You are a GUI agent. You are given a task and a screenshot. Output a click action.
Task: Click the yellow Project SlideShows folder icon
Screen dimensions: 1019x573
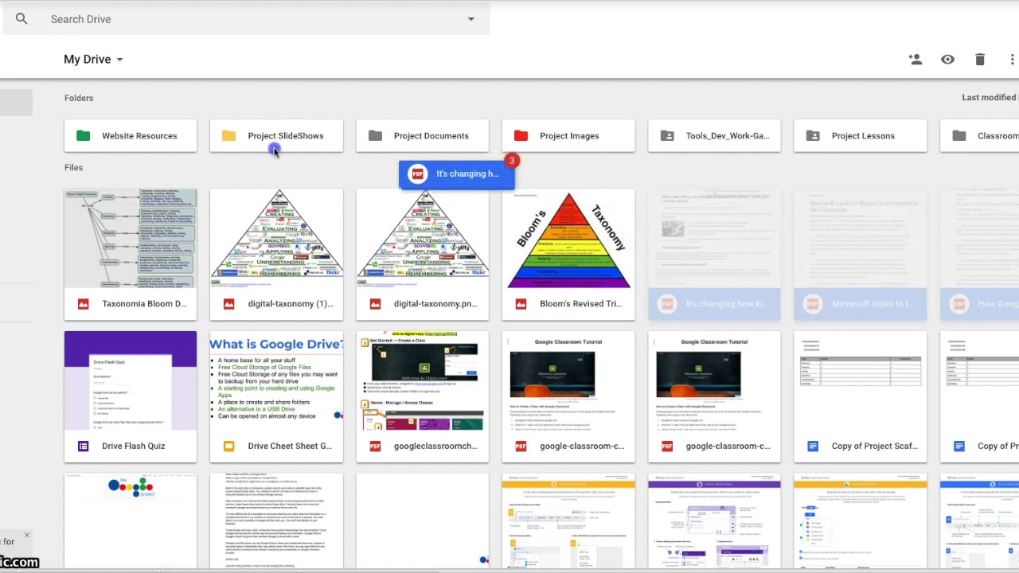point(229,136)
